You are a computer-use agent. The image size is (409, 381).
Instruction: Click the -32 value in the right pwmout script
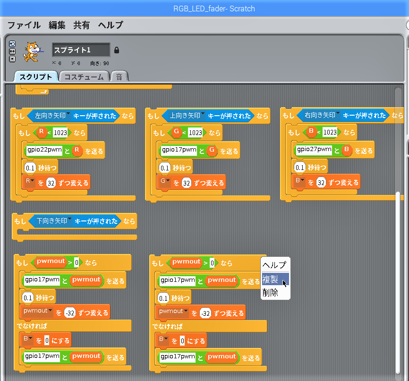tap(205, 313)
